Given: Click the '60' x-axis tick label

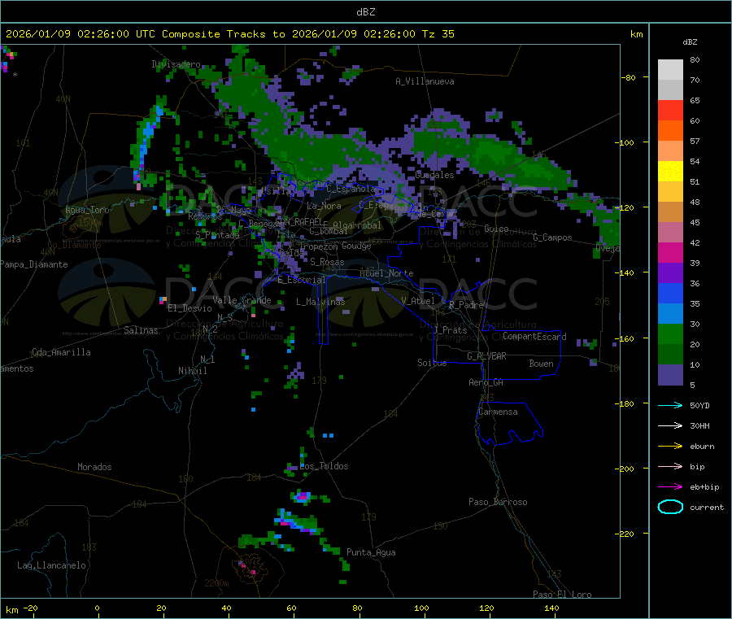Looking at the screenshot, I should pos(291,608).
